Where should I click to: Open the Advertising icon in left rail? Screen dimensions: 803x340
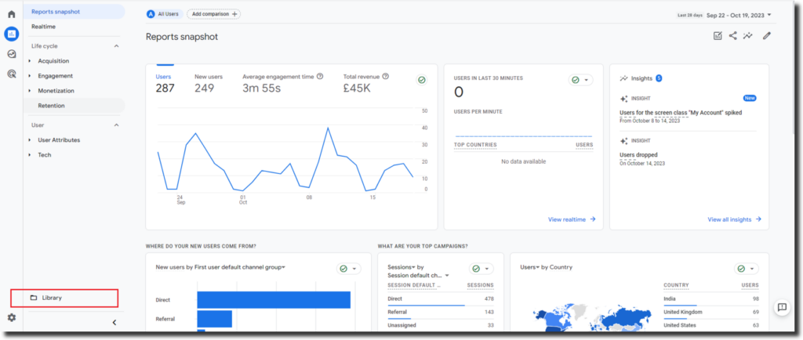click(x=12, y=74)
